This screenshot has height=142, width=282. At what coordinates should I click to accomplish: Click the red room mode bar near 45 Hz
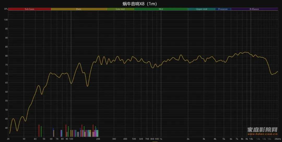click(x=39, y=131)
